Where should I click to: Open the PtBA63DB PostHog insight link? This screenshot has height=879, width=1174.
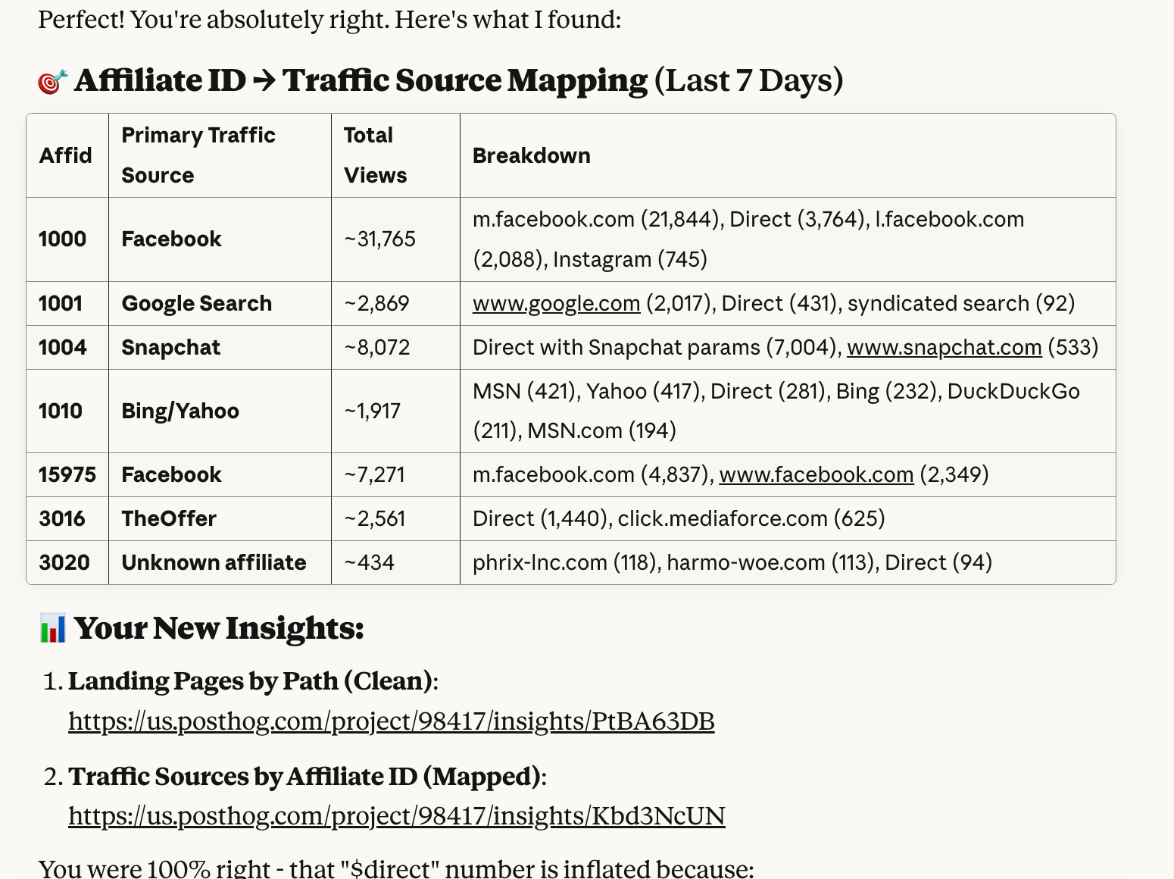[x=391, y=721]
